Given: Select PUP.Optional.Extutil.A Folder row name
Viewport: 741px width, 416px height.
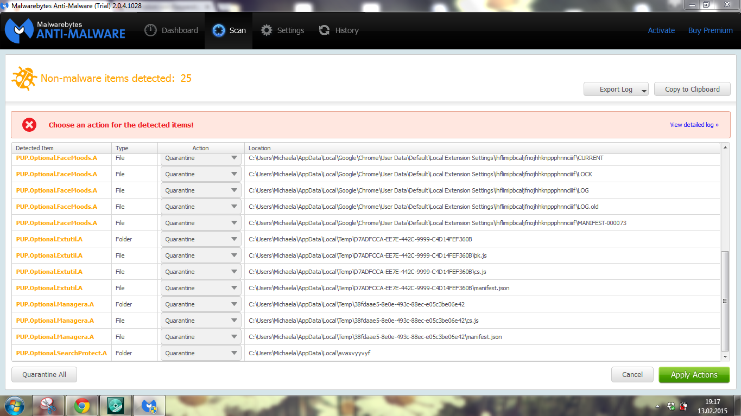Looking at the screenshot, I should pyautogui.click(x=49, y=239).
